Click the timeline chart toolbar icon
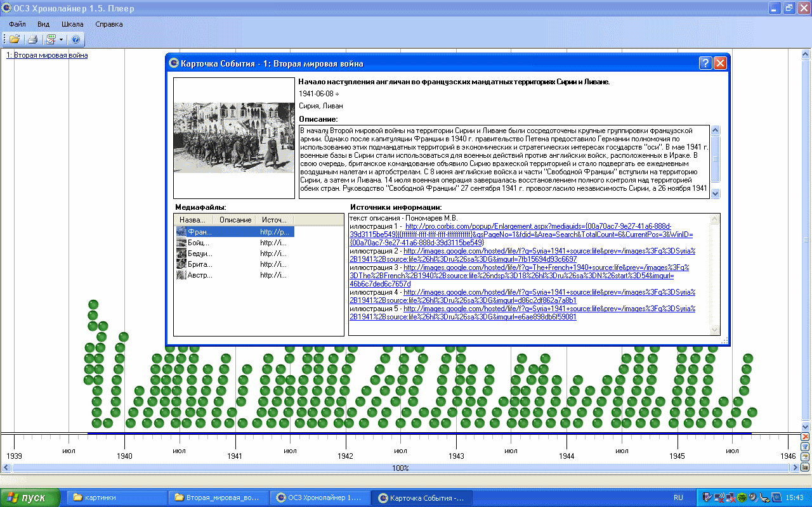This screenshot has width=812, height=507. (51, 39)
